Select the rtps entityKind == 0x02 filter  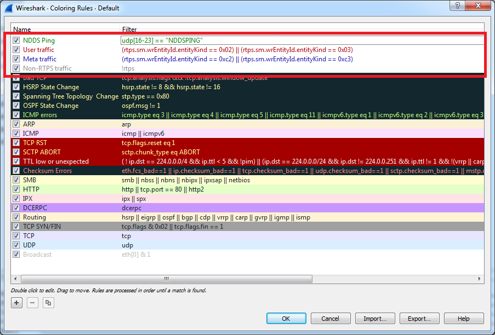(x=237, y=50)
